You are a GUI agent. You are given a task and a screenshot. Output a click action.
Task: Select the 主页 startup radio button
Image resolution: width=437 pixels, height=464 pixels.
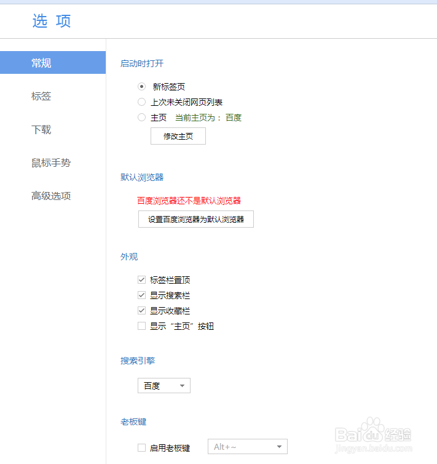(x=141, y=118)
